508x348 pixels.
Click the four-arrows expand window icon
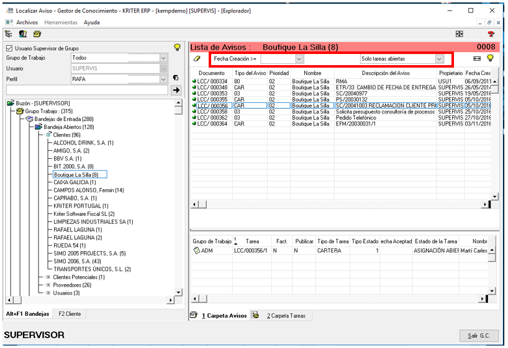[x=459, y=34]
